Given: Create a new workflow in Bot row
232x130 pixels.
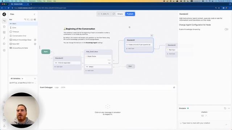Looking at the screenshot, I should 25,19.
